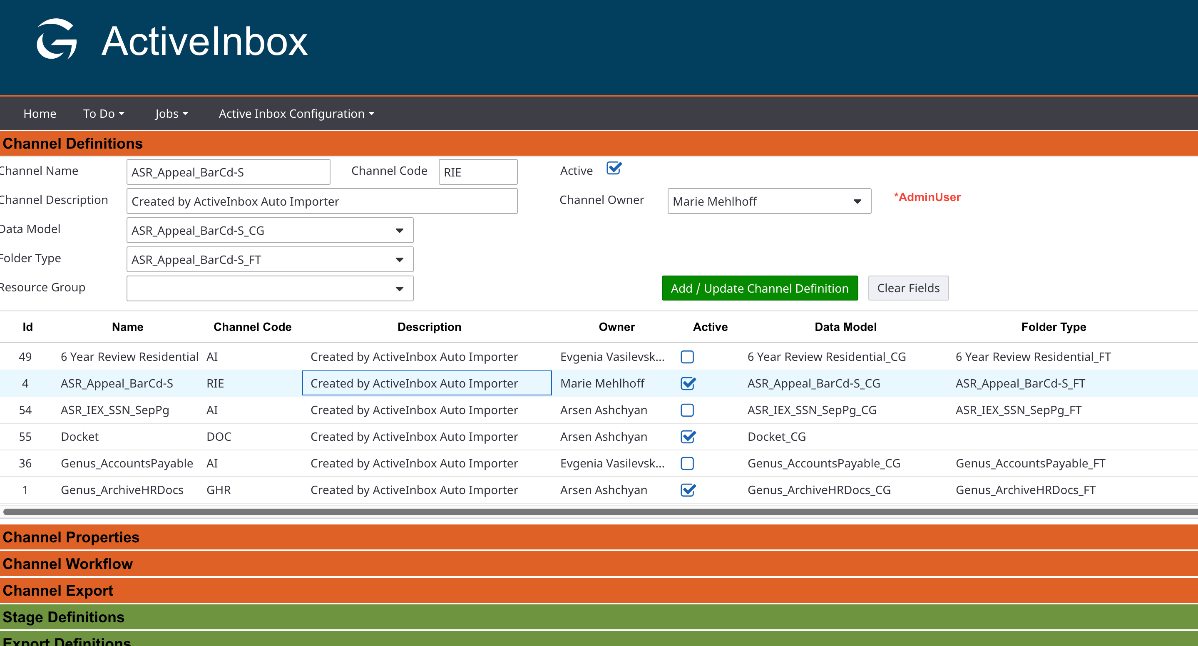Viewport: 1198px width, 646px height.
Task: Open the To Do menu
Action: [x=103, y=114]
